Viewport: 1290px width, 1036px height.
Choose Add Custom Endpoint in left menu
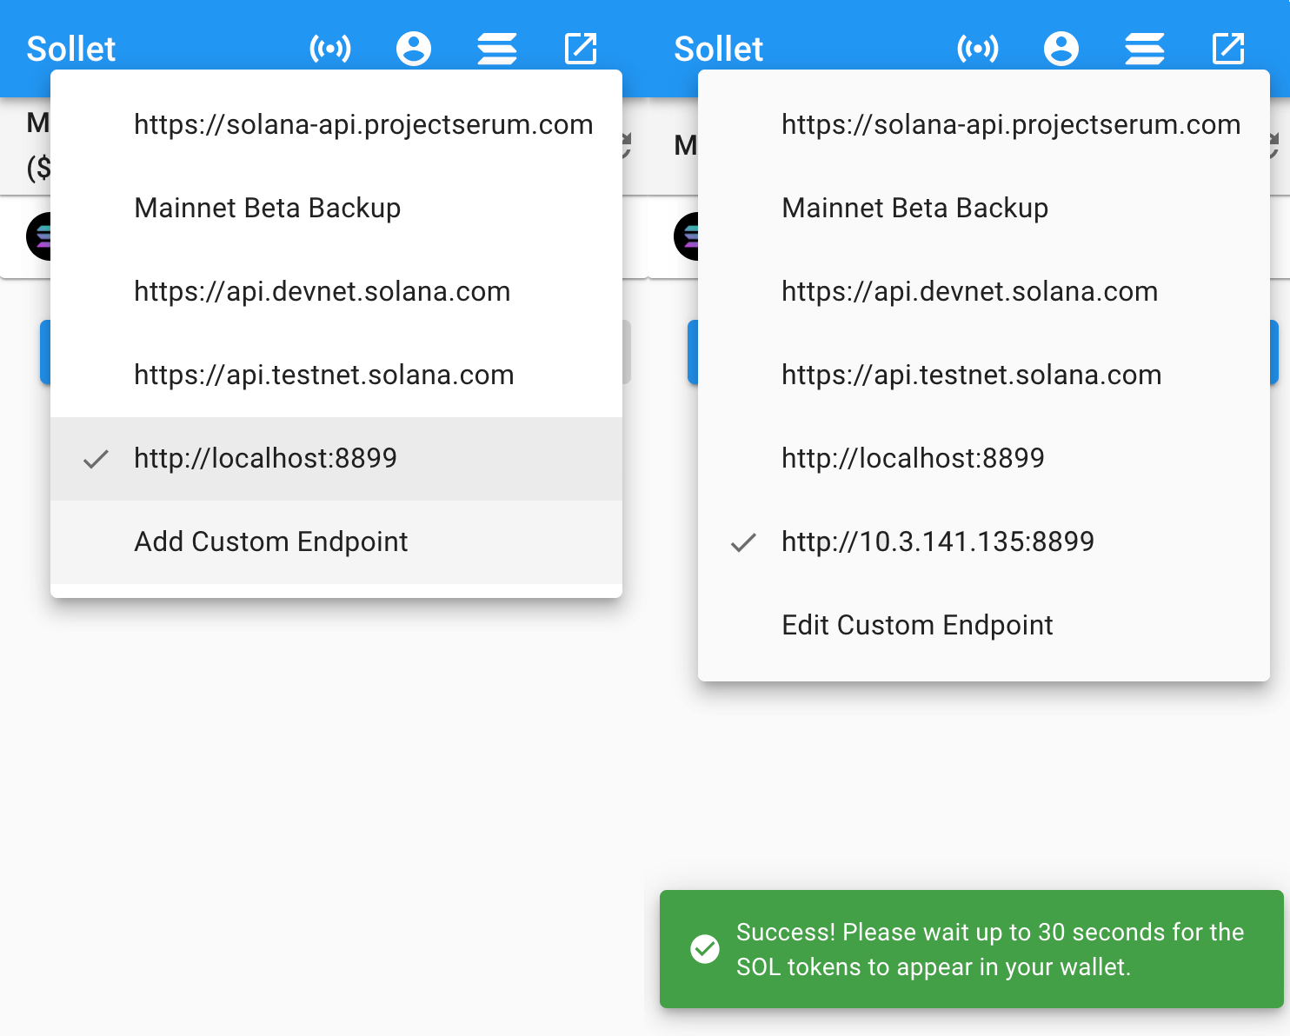(336, 542)
